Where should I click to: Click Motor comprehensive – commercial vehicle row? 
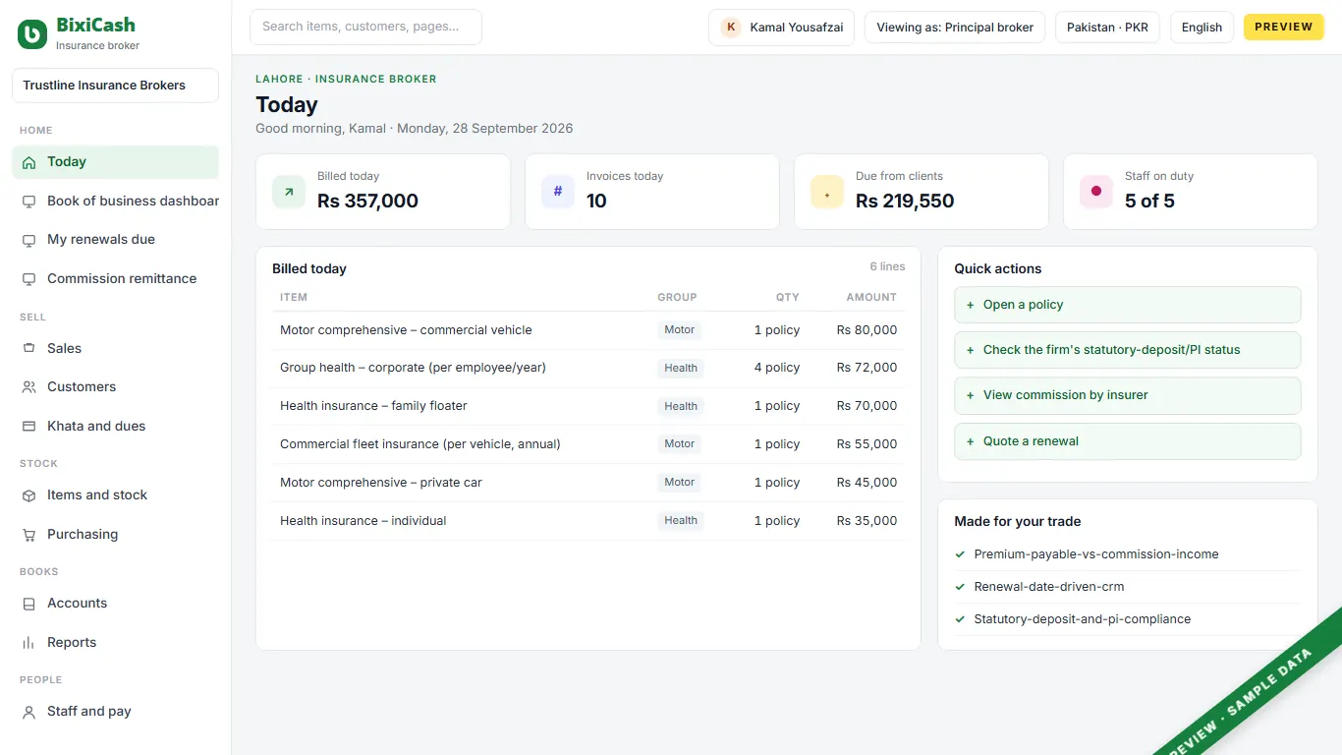pyautogui.click(x=588, y=330)
